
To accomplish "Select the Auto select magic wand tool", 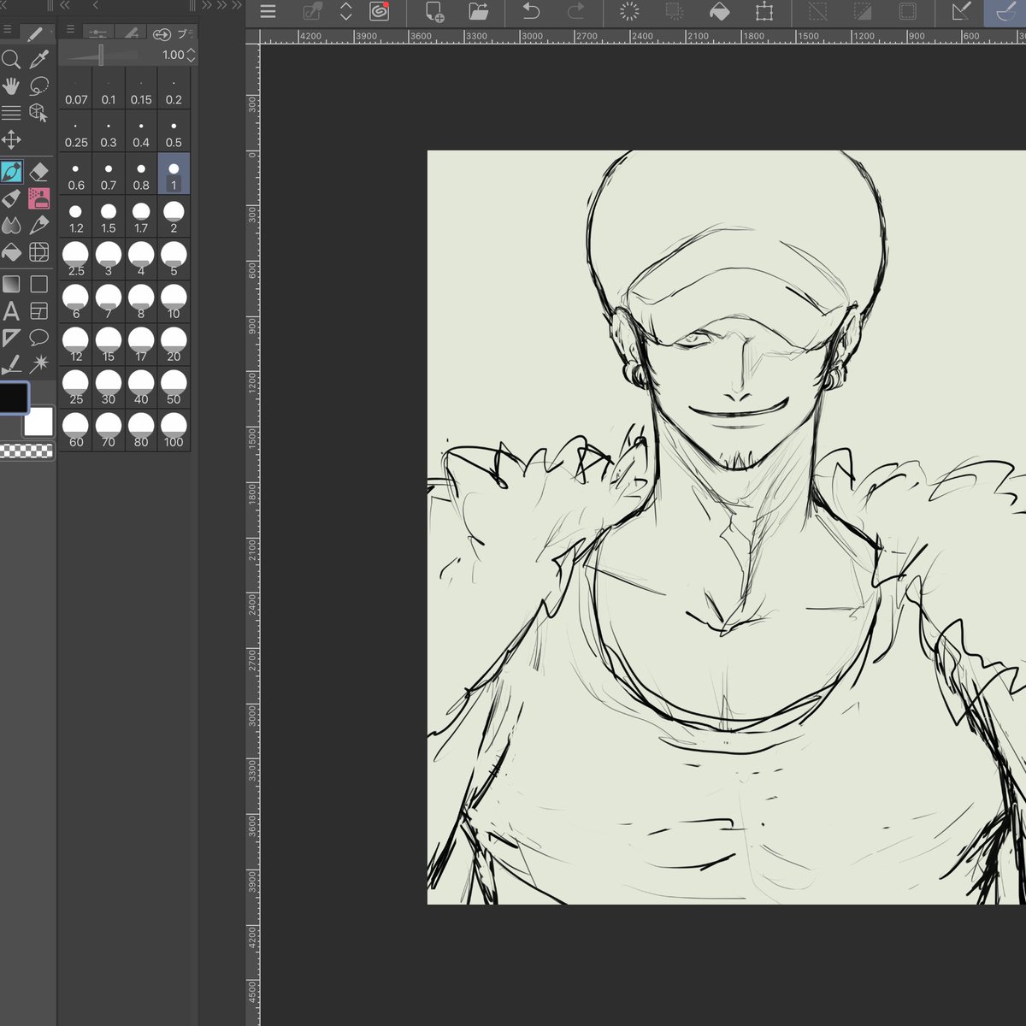I will 38,364.
